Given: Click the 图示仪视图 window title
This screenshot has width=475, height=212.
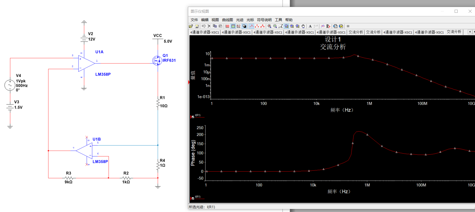Looking at the screenshot, I should (x=200, y=11).
